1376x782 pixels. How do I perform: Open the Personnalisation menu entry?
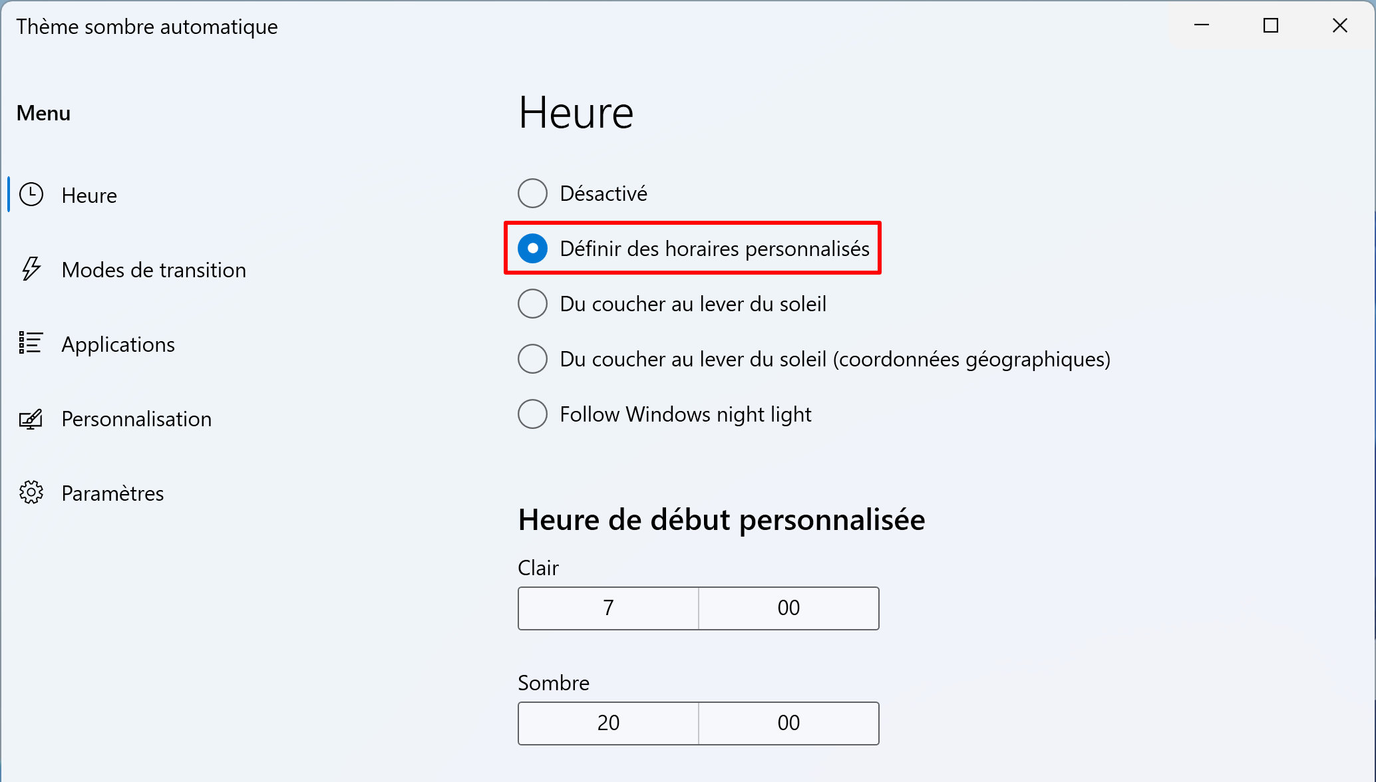click(136, 419)
